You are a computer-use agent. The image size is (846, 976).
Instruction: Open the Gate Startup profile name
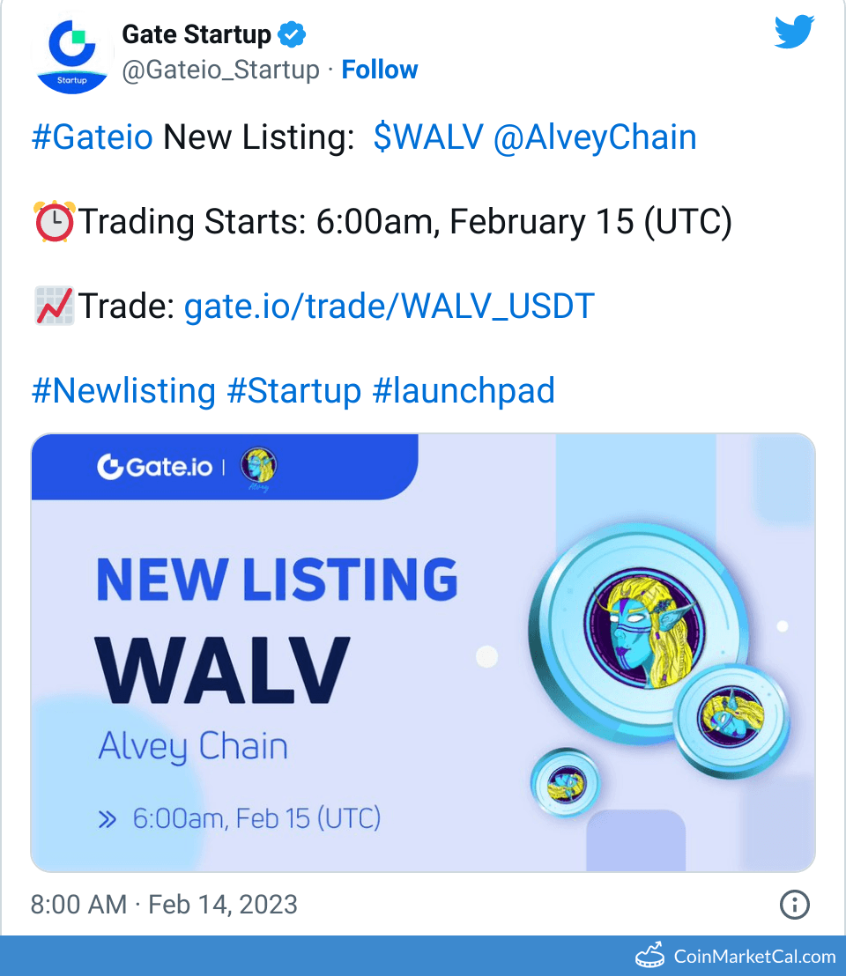pyautogui.click(x=197, y=34)
